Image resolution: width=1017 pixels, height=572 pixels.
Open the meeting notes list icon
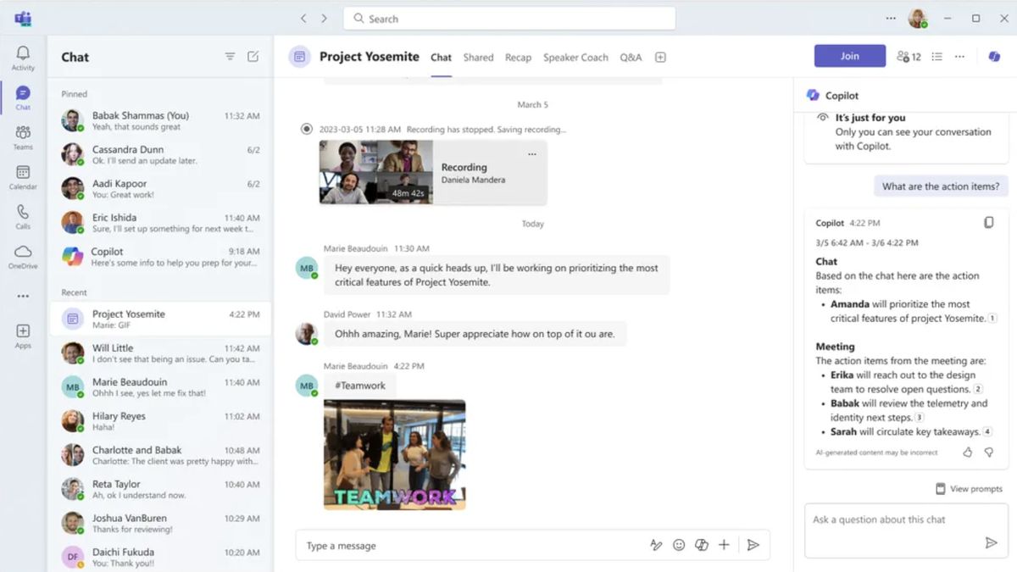[936, 57]
